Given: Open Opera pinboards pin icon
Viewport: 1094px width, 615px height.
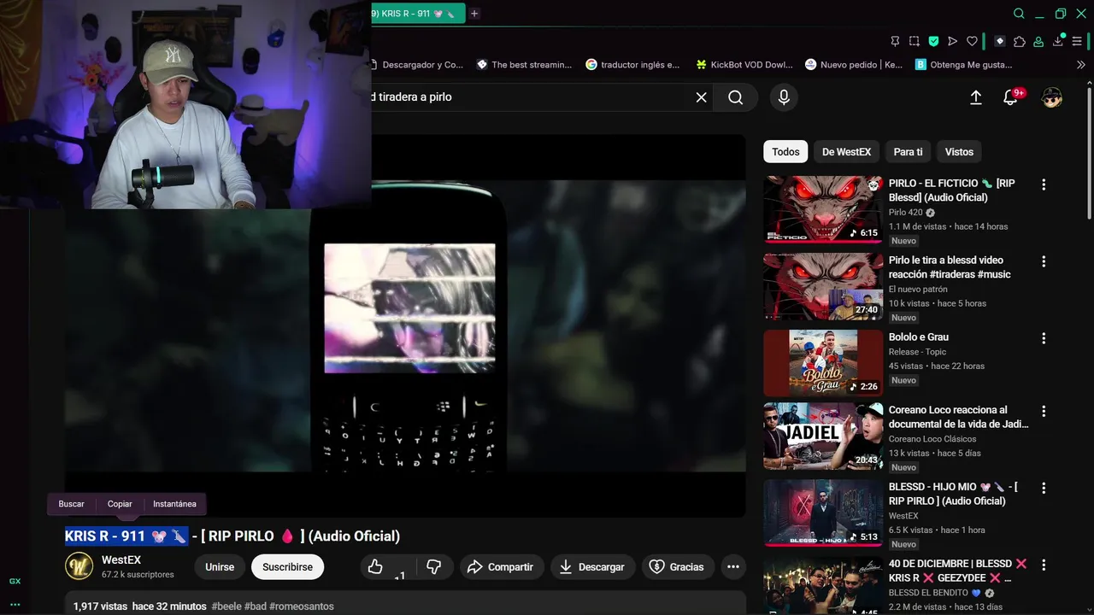Looking at the screenshot, I should pos(895,41).
